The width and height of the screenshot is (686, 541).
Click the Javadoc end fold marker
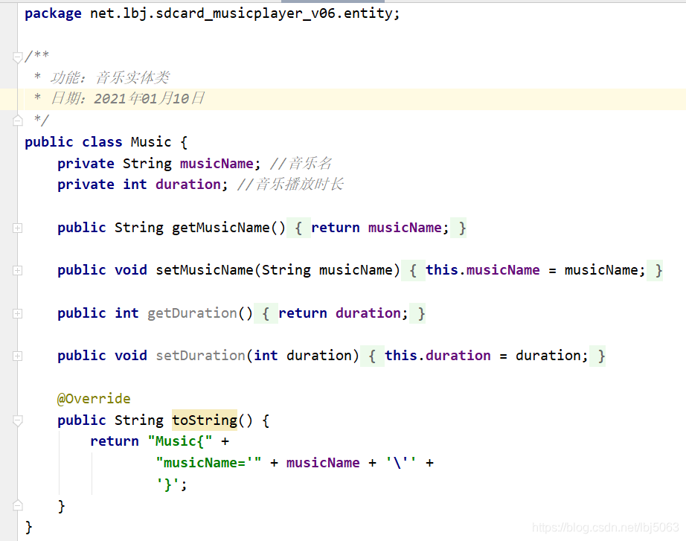(18, 121)
